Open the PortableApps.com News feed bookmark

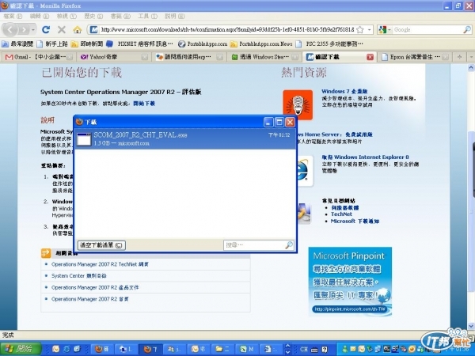(x=261, y=44)
